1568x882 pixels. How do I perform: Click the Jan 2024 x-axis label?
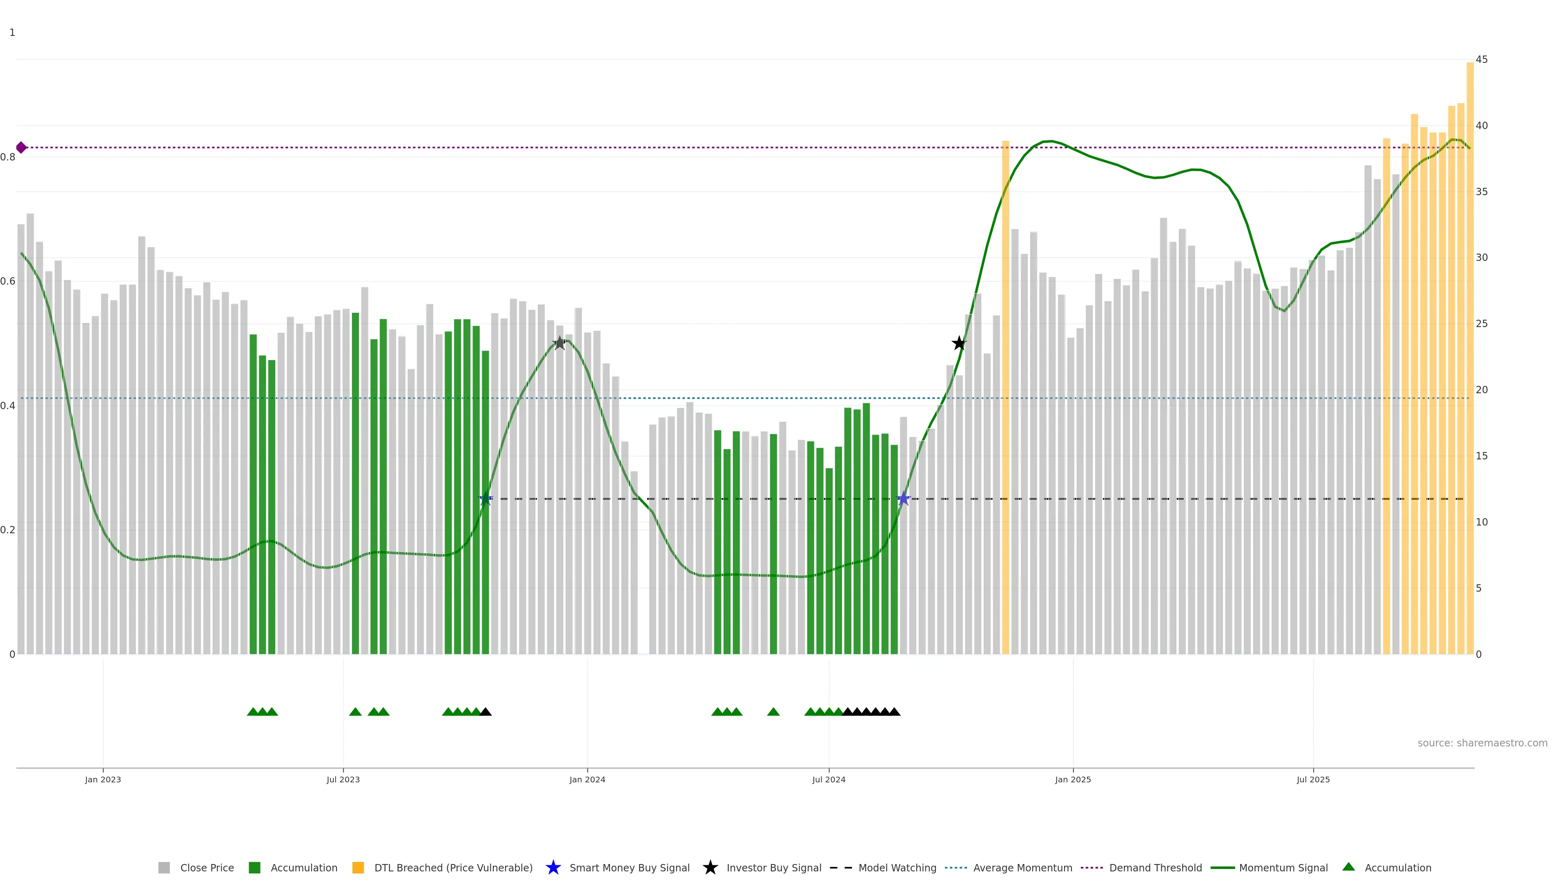(x=587, y=779)
